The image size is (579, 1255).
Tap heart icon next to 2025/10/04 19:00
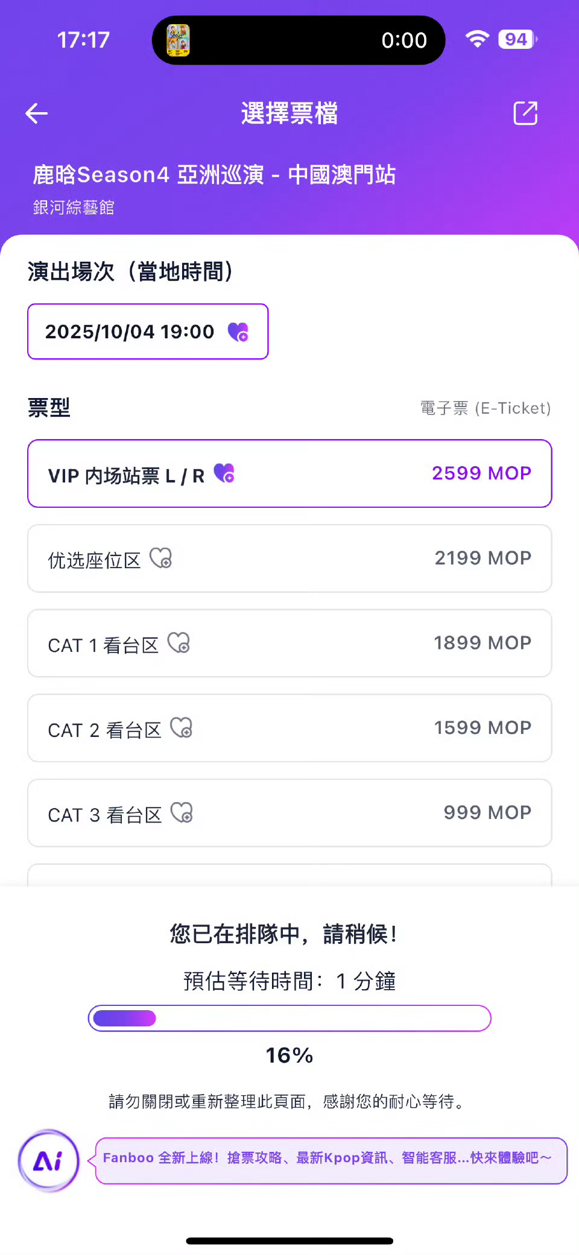click(238, 332)
